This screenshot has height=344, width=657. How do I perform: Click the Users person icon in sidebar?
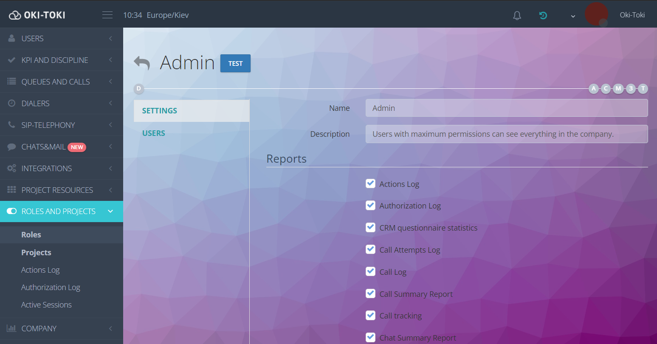[x=12, y=38]
